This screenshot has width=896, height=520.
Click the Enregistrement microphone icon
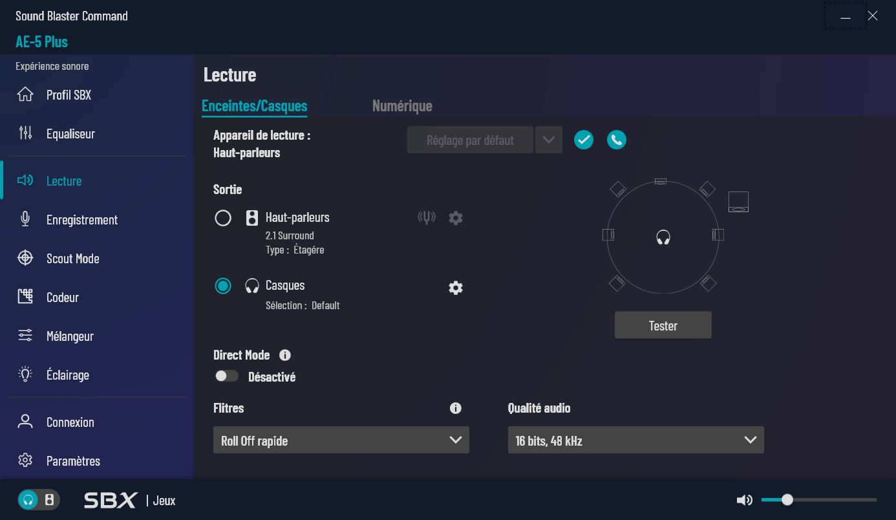(25, 219)
